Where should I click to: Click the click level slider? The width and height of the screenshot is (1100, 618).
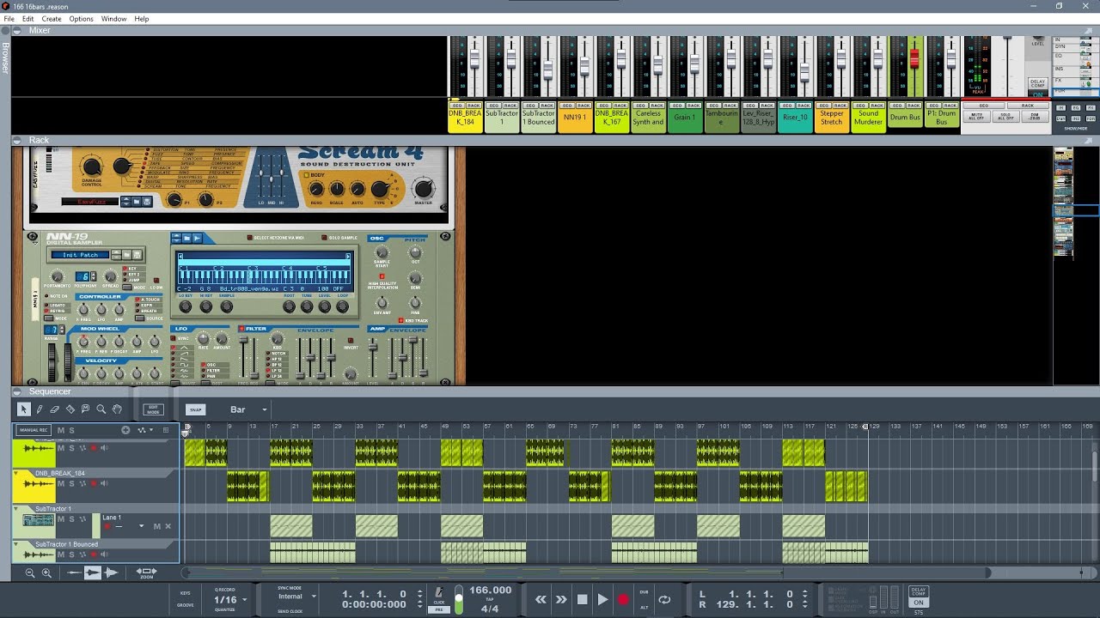tap(458, 599)
